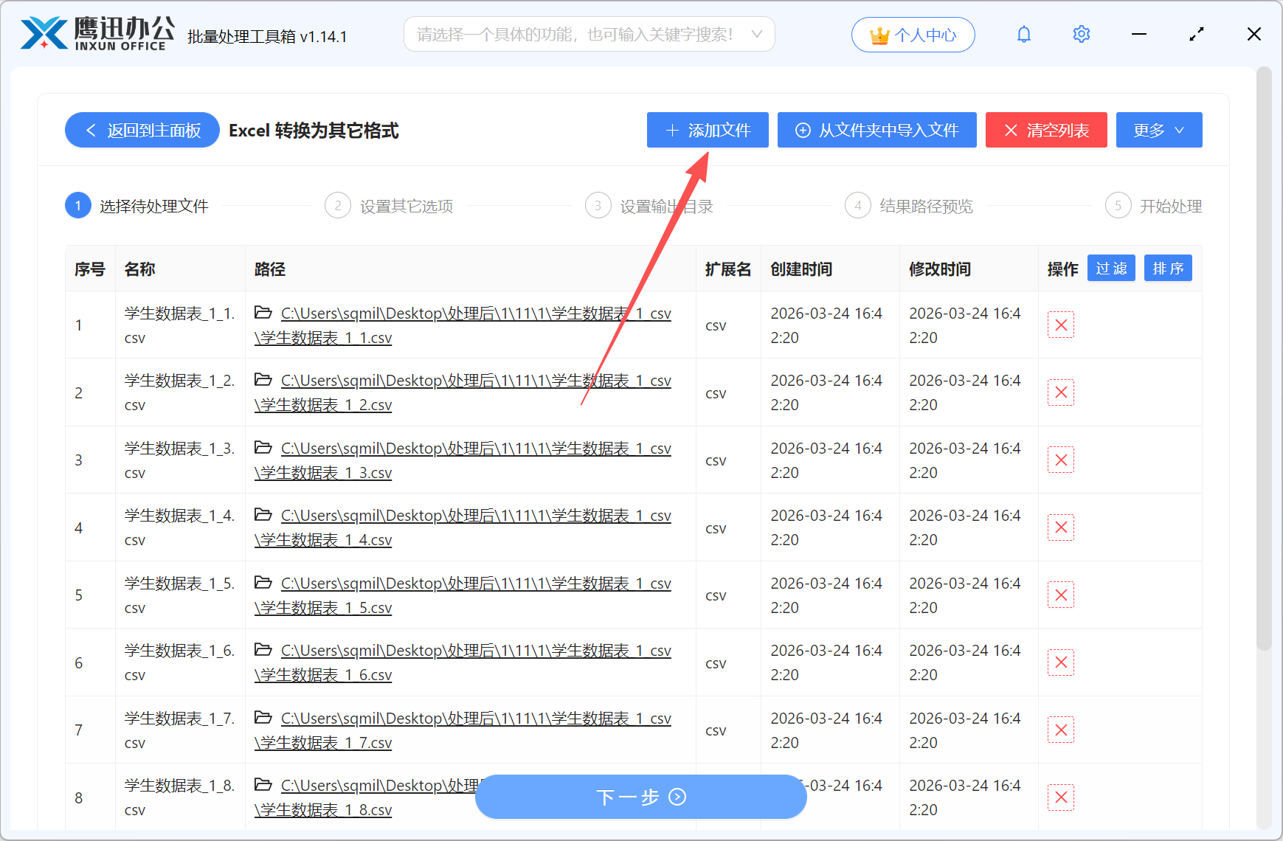The image size is (1283, 841).
Task: Open the function search dropdown
Action: [589, 34]
